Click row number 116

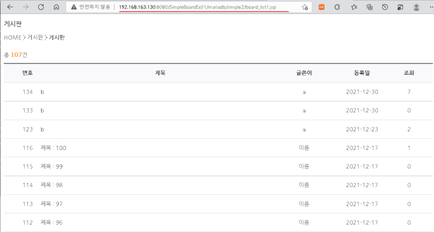tap(28, 148)
